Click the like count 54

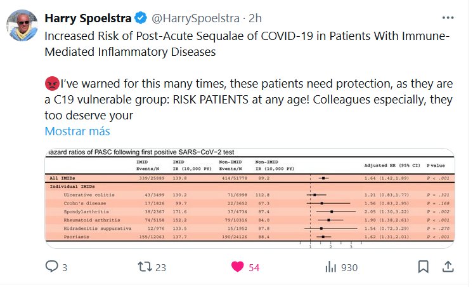click(x=254, y=267)
